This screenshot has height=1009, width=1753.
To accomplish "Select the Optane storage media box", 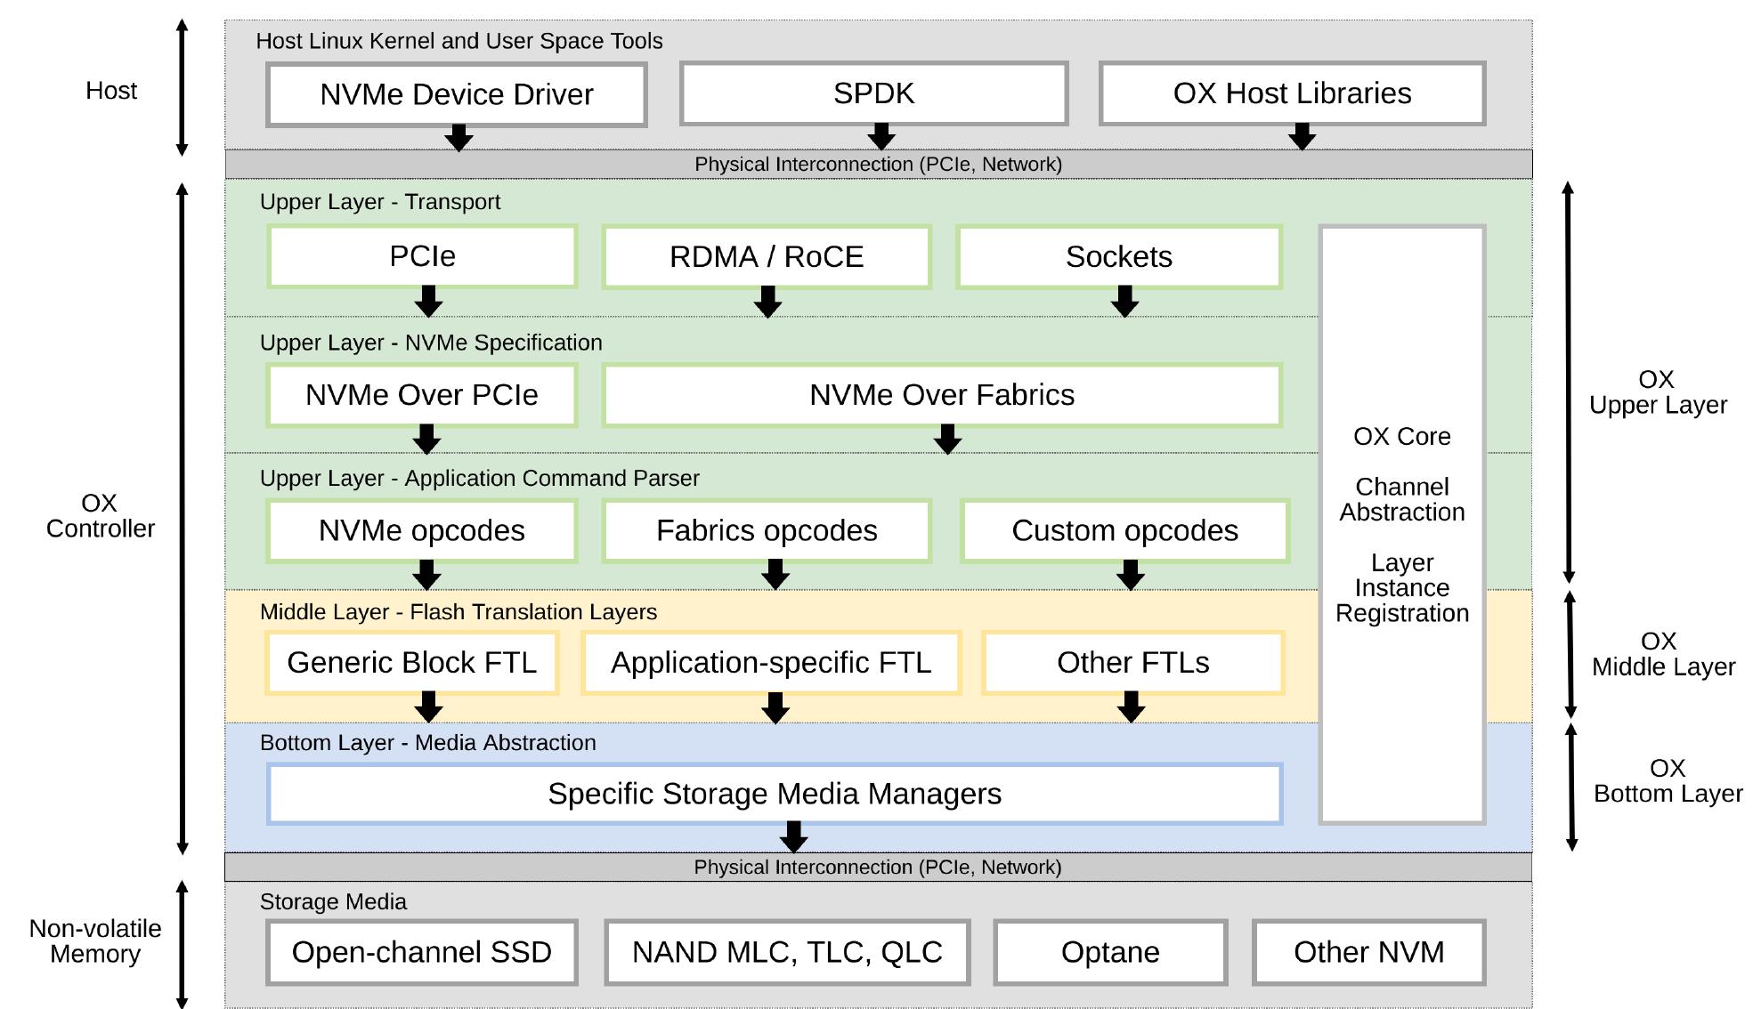I will 1110,952.
